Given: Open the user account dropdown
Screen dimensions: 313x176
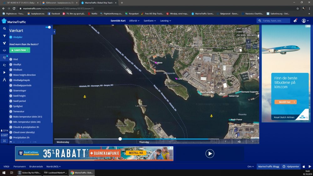Looking at the screenshot, I should click(305, 21).
